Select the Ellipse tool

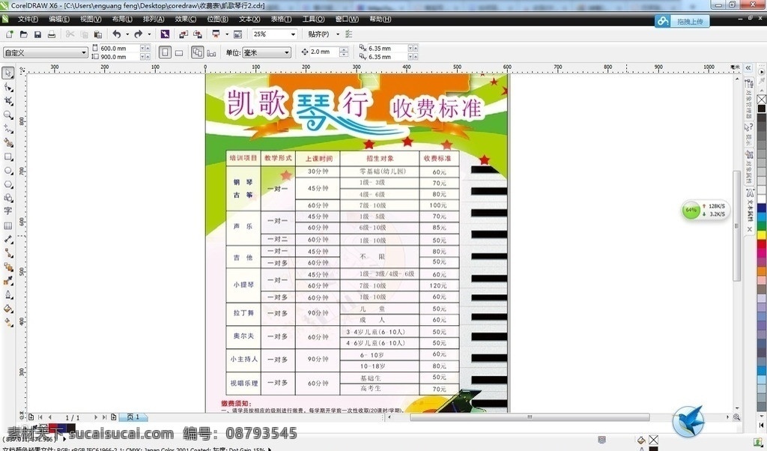click(x=7, y=171)
